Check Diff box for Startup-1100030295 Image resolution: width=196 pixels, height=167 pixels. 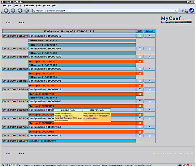coord(140,73)
